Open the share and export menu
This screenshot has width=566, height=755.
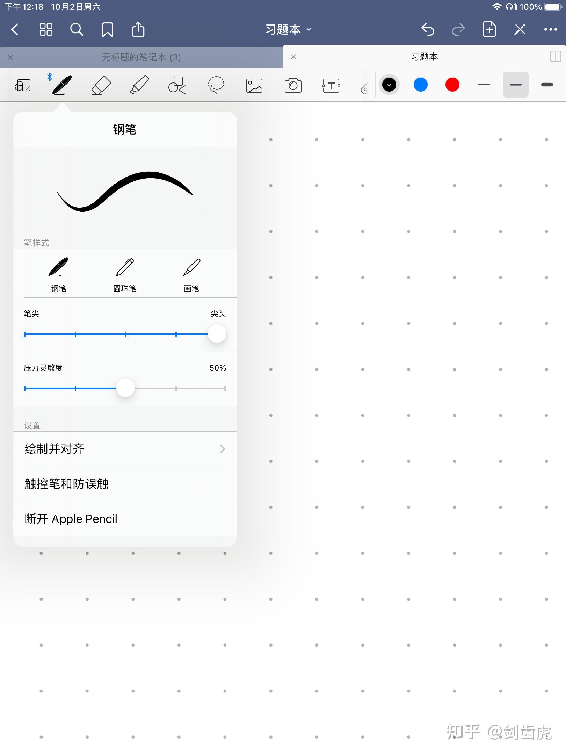[138, 29]
